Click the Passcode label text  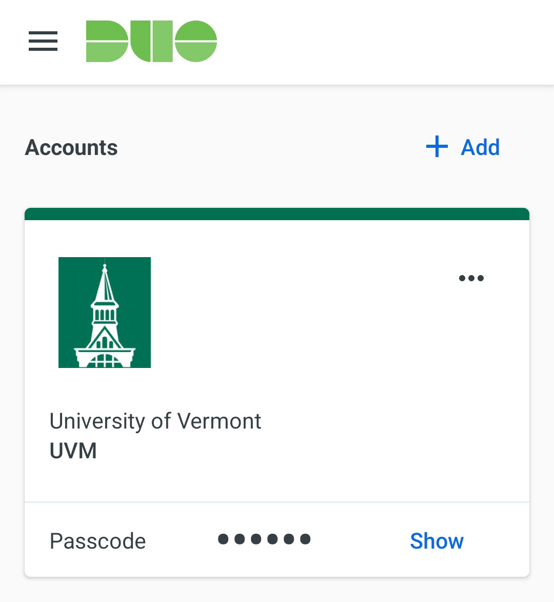click(x=98, y=541)
